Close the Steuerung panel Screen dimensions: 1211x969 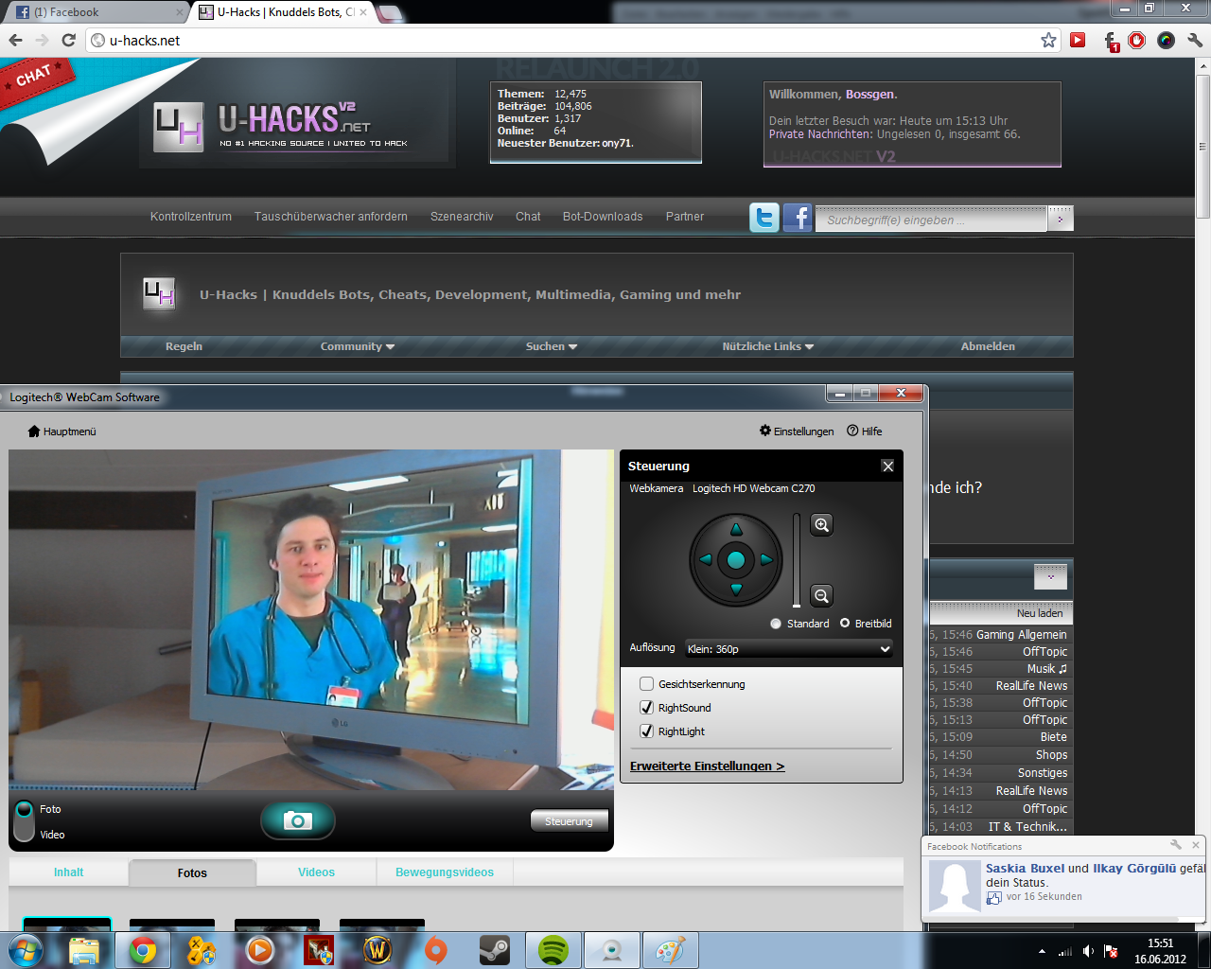tap(887, 466)
